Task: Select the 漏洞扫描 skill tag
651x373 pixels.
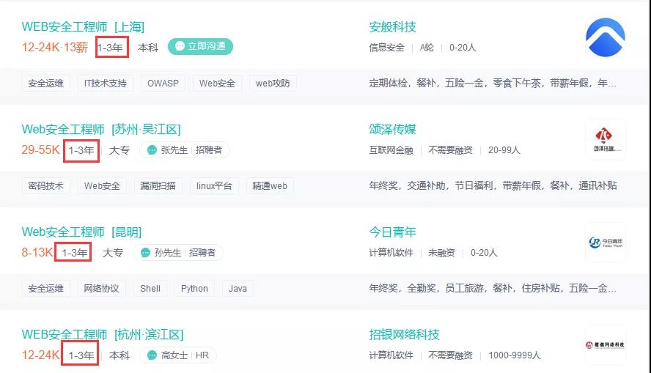Action: 158,186
